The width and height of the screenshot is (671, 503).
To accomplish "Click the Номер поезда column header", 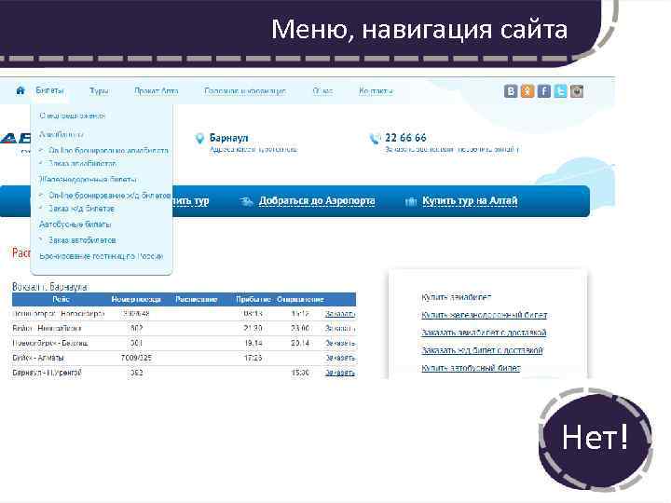I will pyautogui.click(x=136, y=299).
